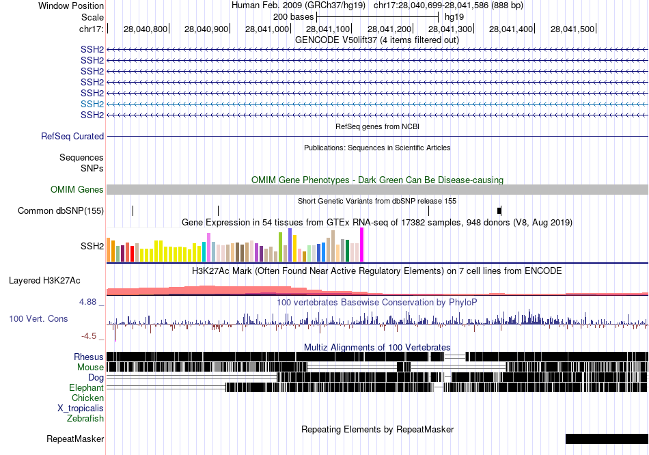Viewport: 649px width, 455px height.
Task: Open OMIM Gene Phenotypes track title
Action: (377, 180)
